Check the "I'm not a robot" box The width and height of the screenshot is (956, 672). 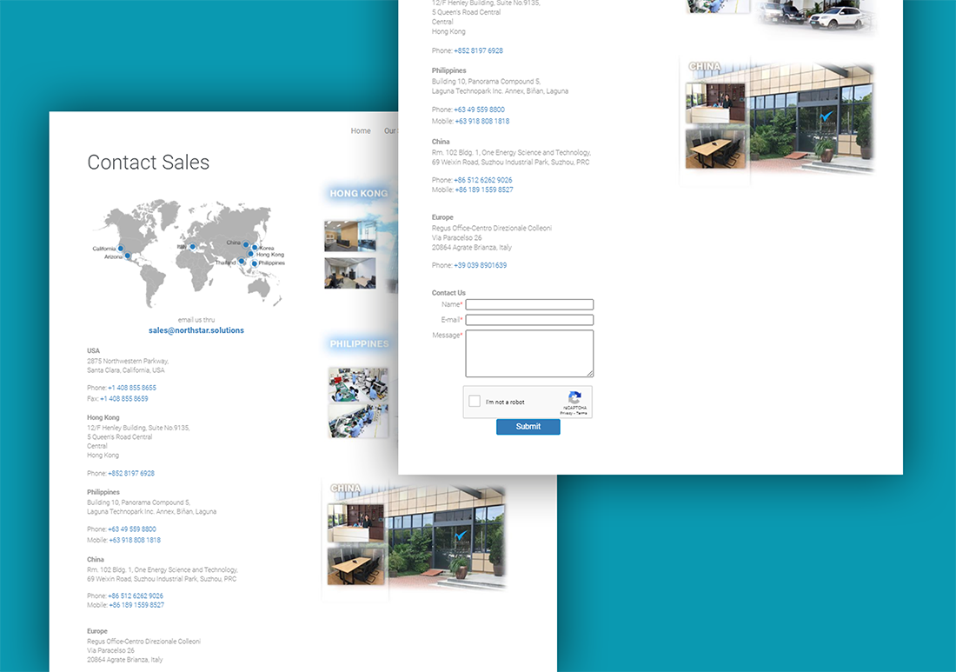(x=475, y=402)
